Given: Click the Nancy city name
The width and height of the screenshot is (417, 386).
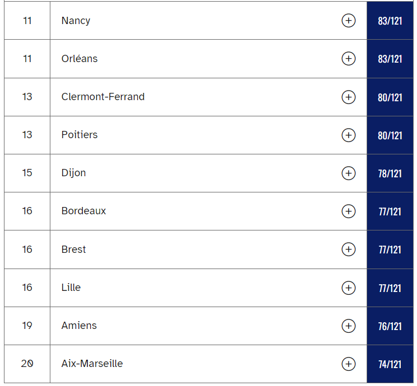Looking at the screenshot, I should [x=76, y=21].
